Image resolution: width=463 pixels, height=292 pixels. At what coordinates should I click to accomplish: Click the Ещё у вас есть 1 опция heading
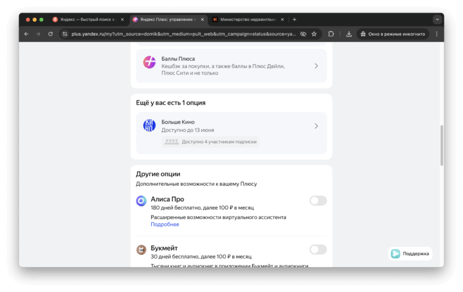170,102
